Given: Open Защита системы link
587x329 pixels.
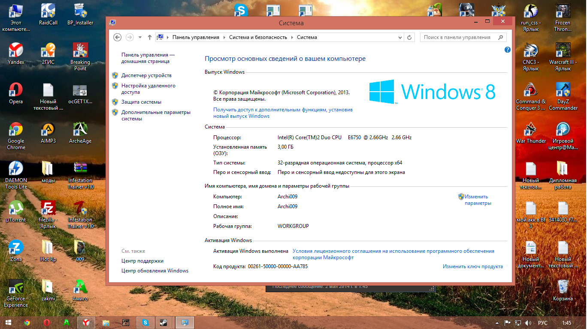Looking at the screenshot, I should pos(141,102).
